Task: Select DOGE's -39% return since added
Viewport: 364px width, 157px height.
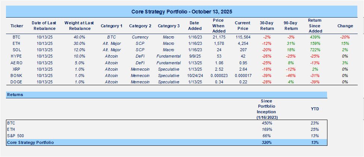Action: pyautogui.click(x=315, y=82)
